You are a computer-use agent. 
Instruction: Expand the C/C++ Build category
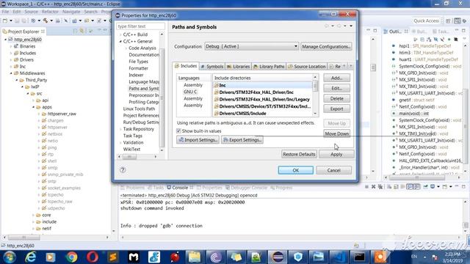(120, 34)
